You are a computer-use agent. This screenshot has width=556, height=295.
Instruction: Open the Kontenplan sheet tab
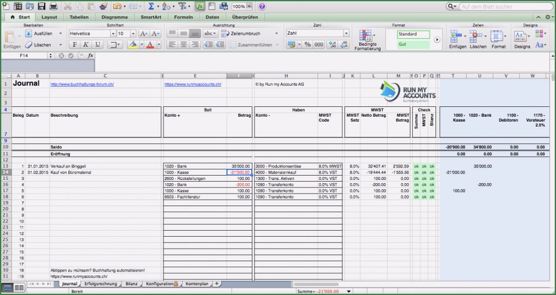point(197,284)
